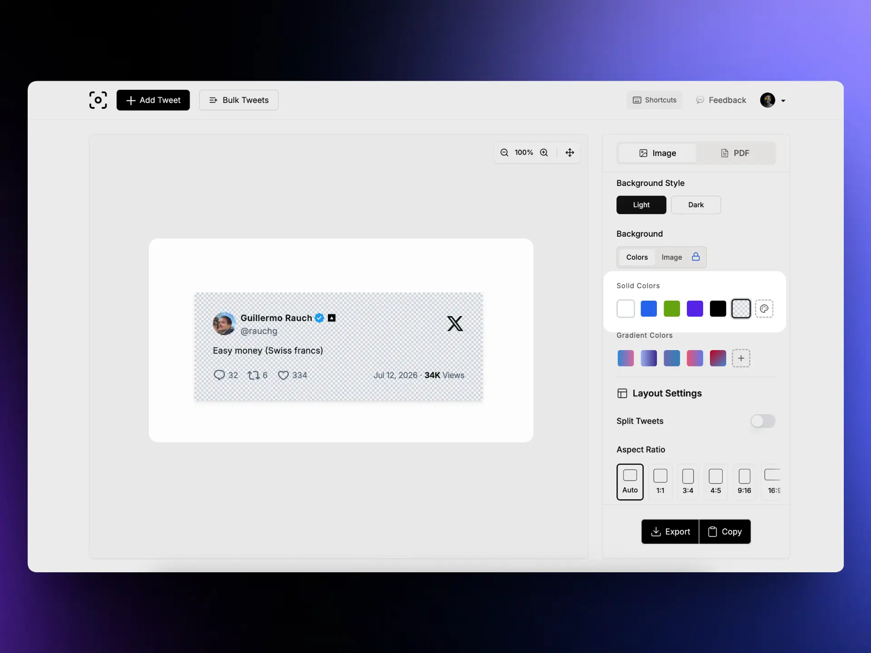Click the Guillermo Rauch name text
Screen dimensions: 871x653
pyautogui.click(x=276, y=318)
